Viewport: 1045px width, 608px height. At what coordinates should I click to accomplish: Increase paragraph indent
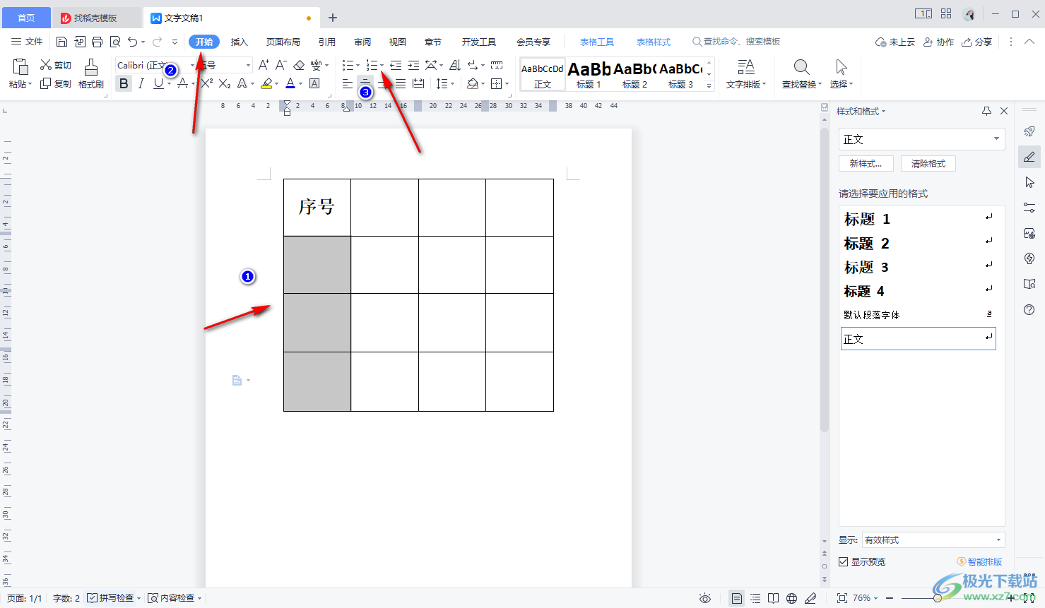413,65
